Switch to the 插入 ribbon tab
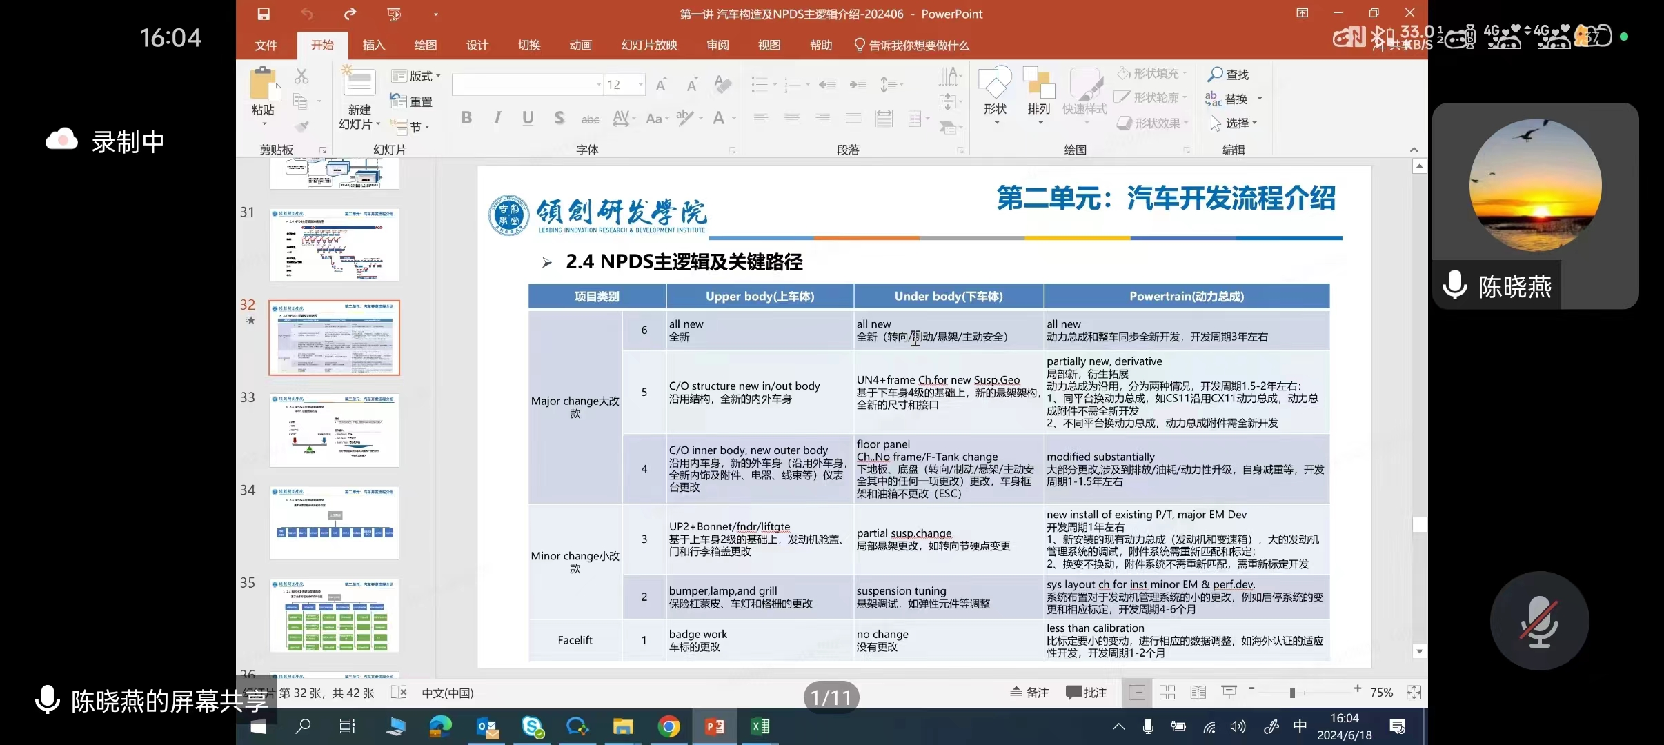The image size is (1664, 745). [x=374, y=46]
